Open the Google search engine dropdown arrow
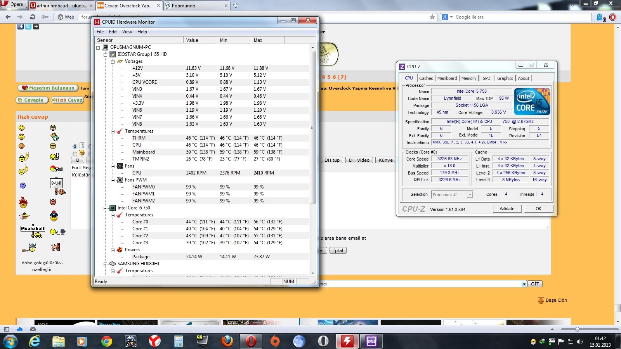 [451, 17]
